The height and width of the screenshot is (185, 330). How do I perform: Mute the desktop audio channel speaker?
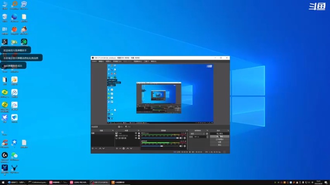181,146
